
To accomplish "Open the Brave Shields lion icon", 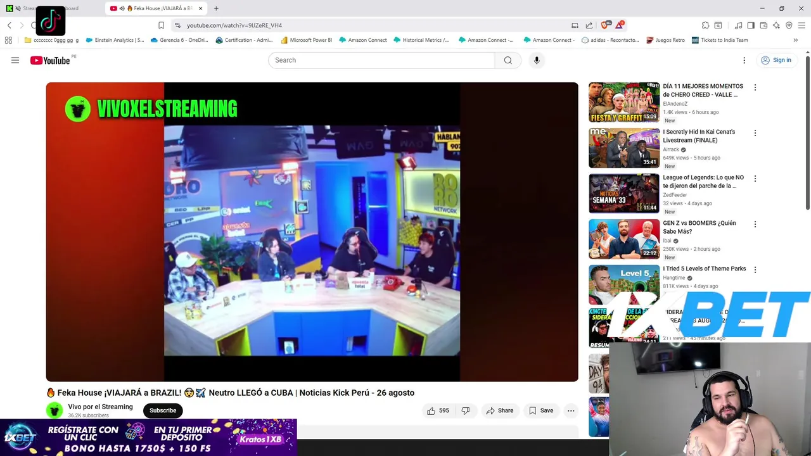I will click(605, 25).
